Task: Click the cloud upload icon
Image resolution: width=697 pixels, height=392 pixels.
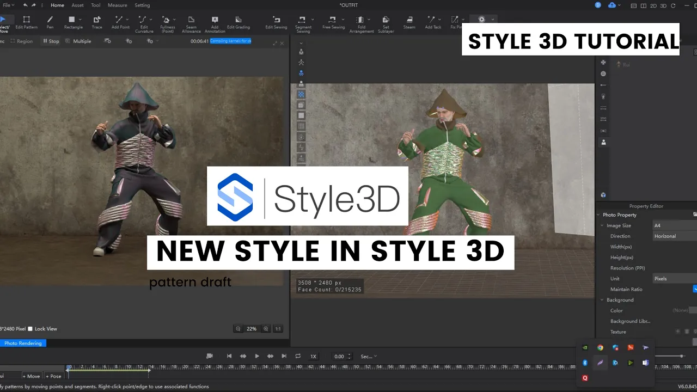Action: click(x=612, y=5)
